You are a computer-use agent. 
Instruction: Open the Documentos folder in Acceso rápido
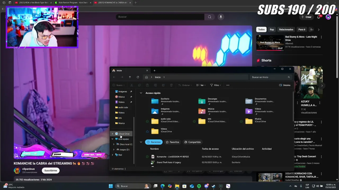260,101
